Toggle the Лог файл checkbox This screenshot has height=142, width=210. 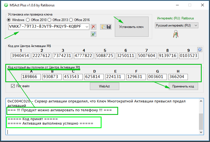(x=13, y=86)
